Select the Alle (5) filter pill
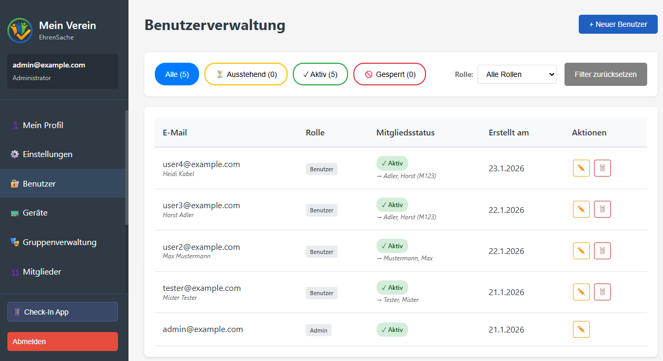This screenshot has height=361, width=663. (x=176, y=74)
